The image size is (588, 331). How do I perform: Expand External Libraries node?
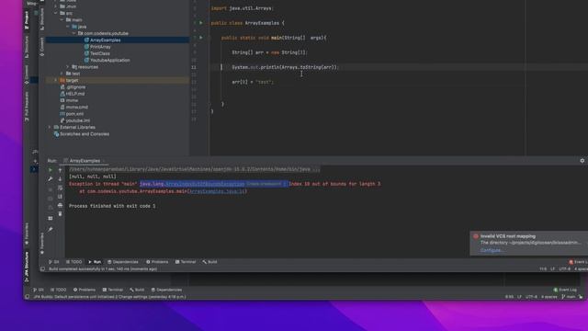tap(50, 127)
